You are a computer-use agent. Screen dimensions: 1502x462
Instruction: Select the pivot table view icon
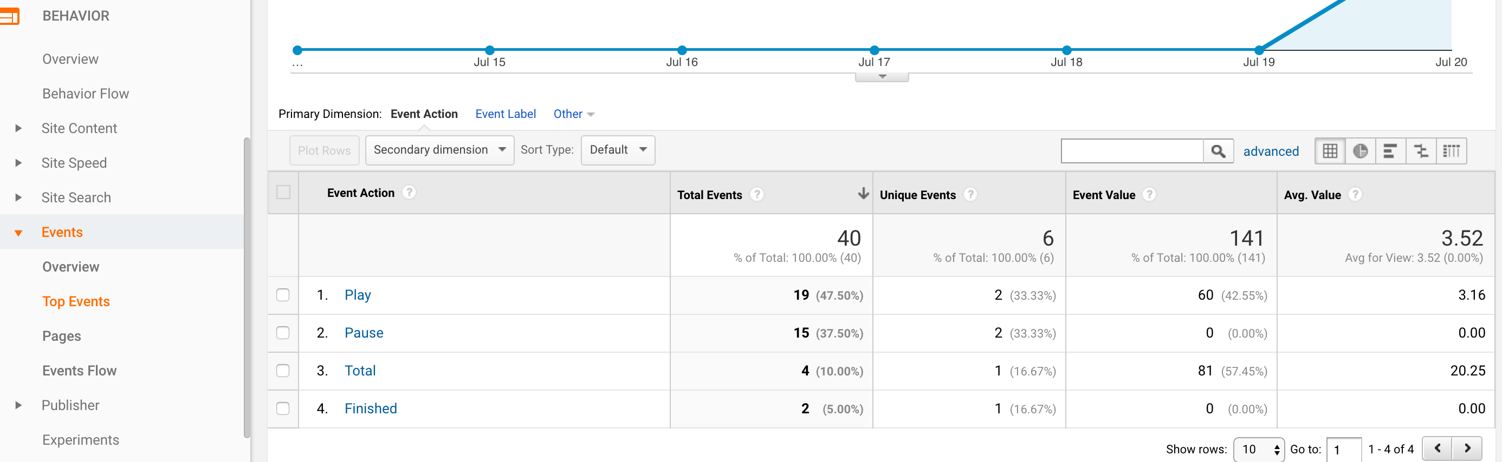[1451, 151]
